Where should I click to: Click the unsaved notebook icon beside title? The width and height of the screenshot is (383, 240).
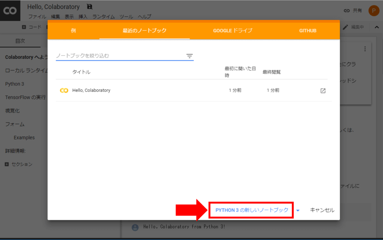(90, 7)
